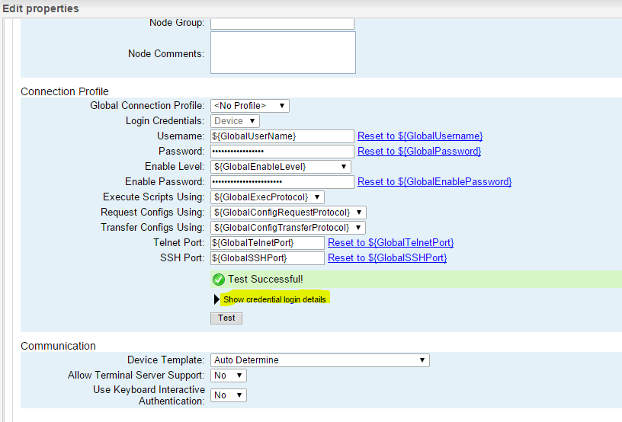
Task: Click the Test button
Action: point(226,318)
